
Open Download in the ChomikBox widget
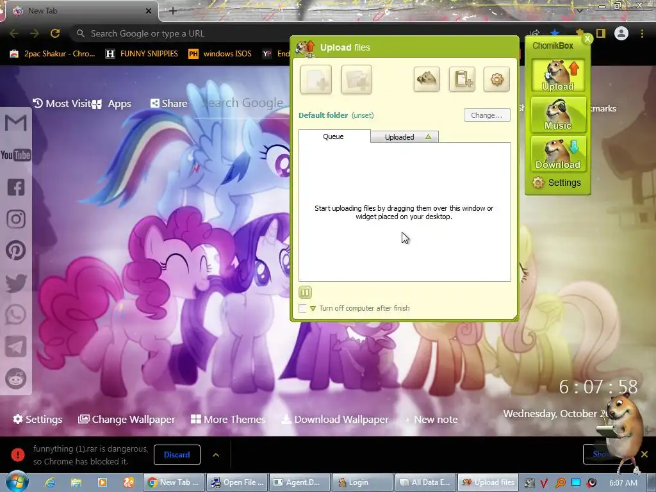[x=558, y=154]
